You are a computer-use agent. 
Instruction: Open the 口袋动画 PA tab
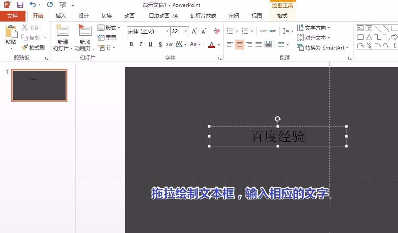[x=164, y=16]
